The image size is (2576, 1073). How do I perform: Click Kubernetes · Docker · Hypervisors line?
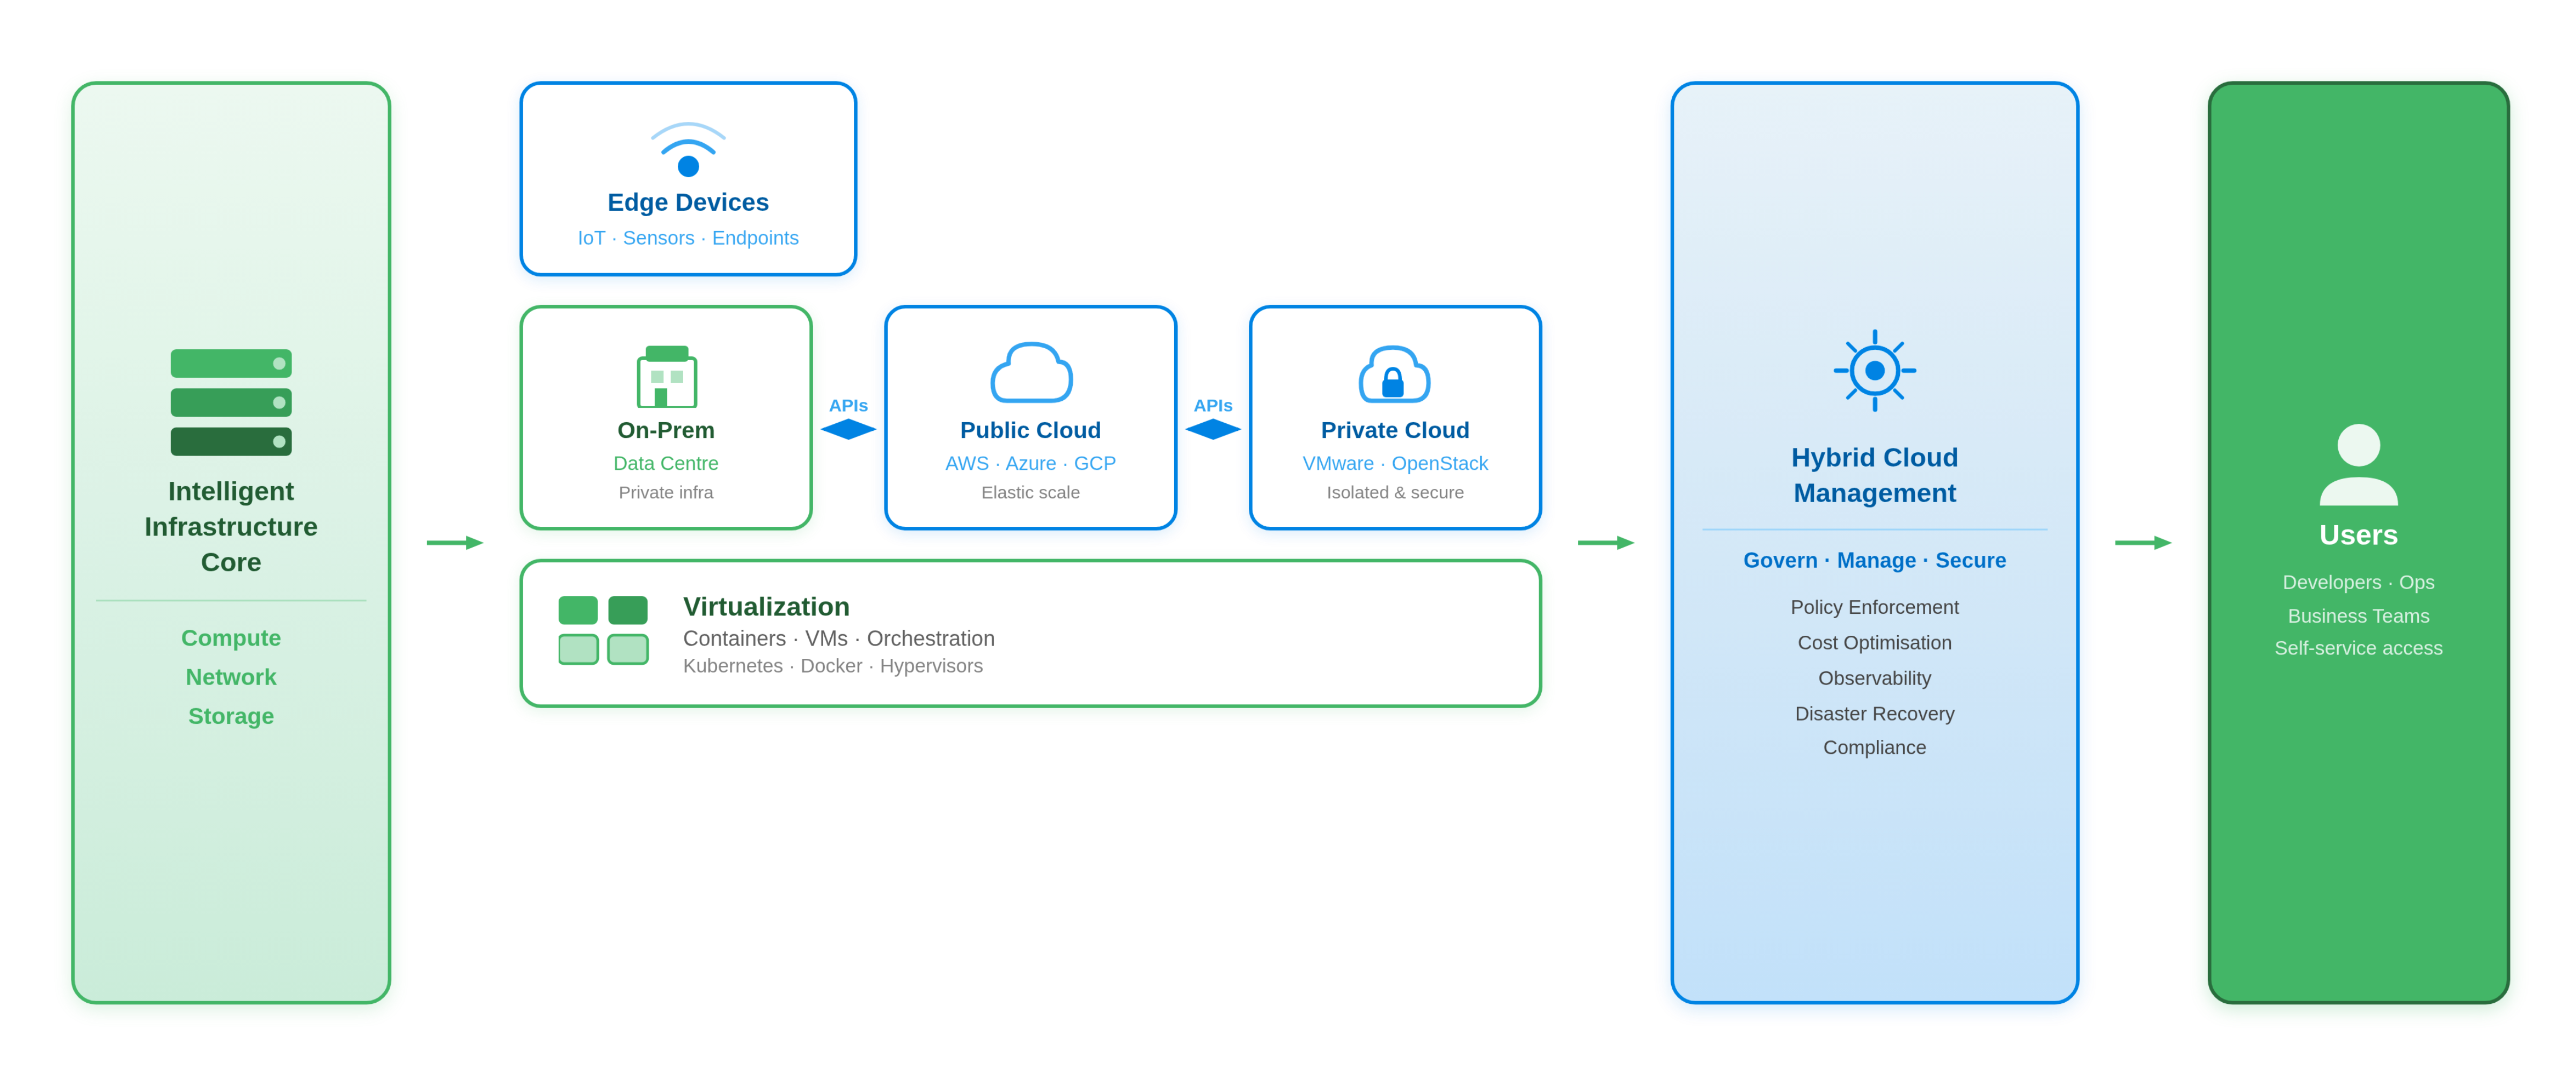coord(832,666)
